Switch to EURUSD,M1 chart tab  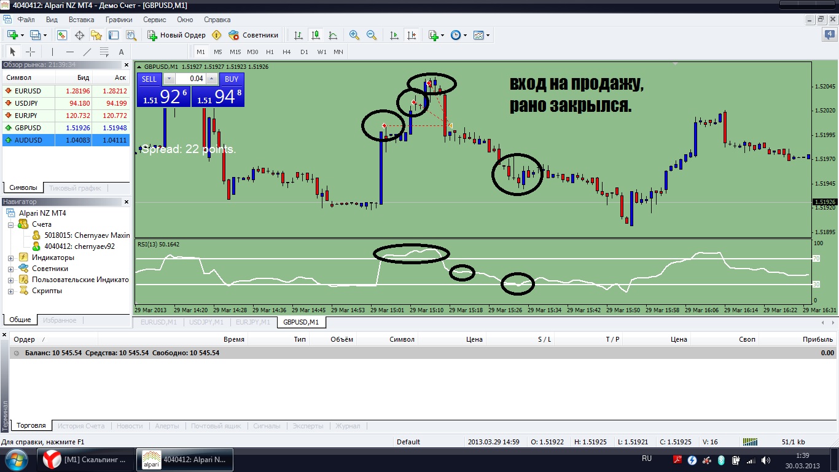tap(158, 322)
